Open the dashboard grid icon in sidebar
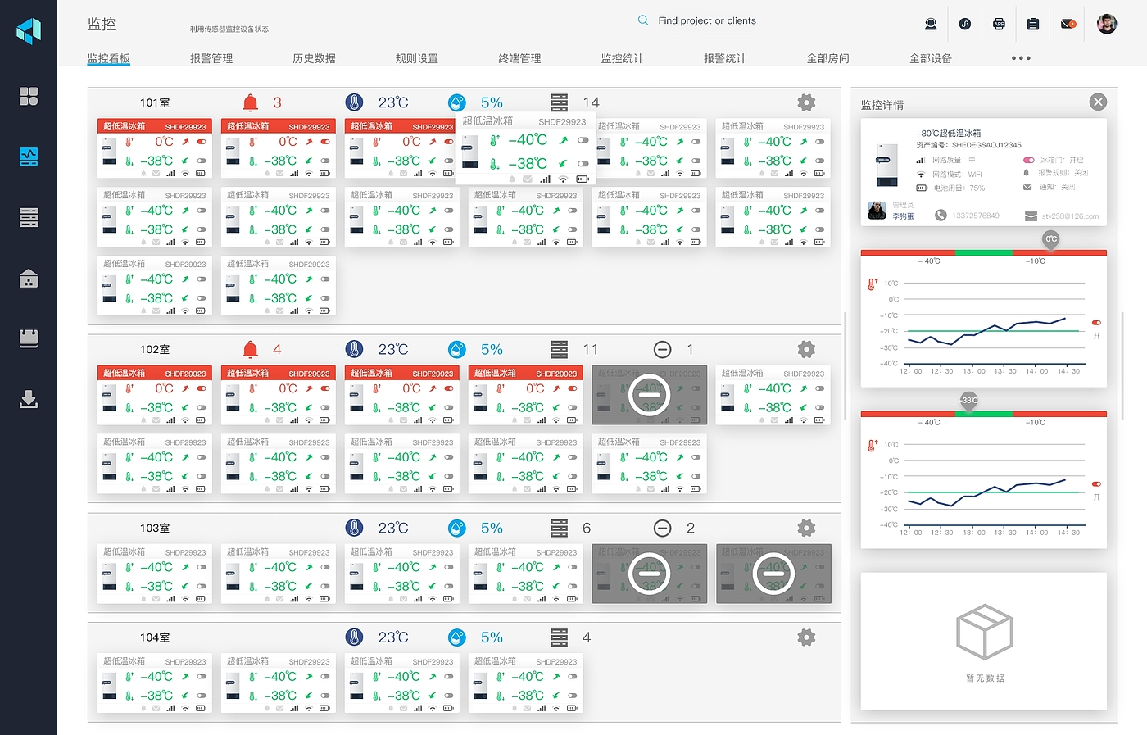The image size is (1147, 735). tap(29, 96)
